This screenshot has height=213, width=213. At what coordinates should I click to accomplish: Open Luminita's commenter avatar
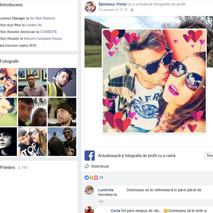pyautogui.click(x=89, y=190)
